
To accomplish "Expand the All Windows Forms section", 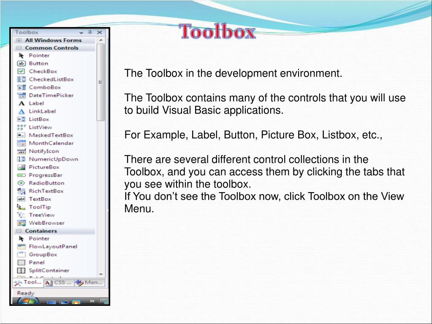I will [19, 40].
